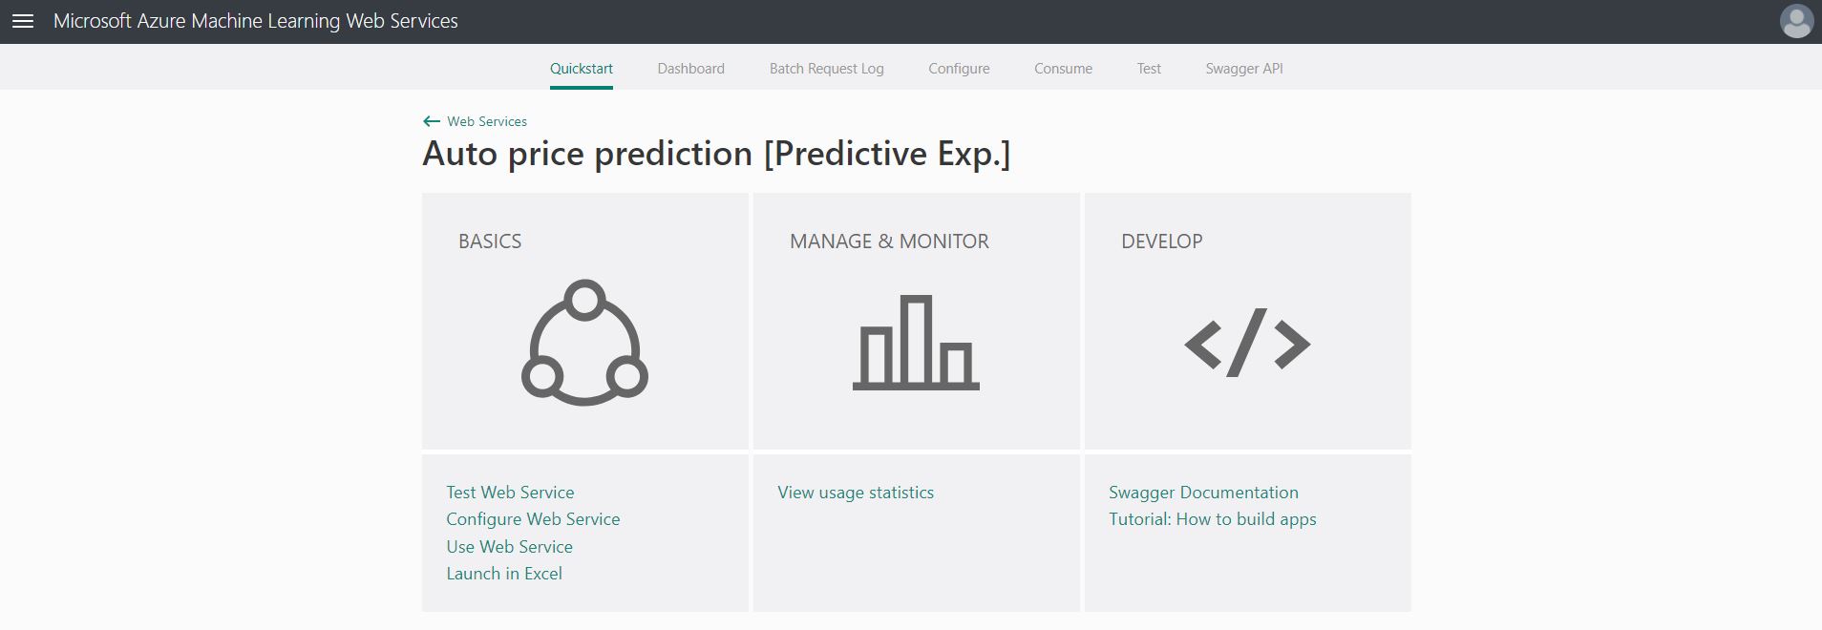Click the Basics connected-circles icon
1822x630 pixels.
coord(584,343)
